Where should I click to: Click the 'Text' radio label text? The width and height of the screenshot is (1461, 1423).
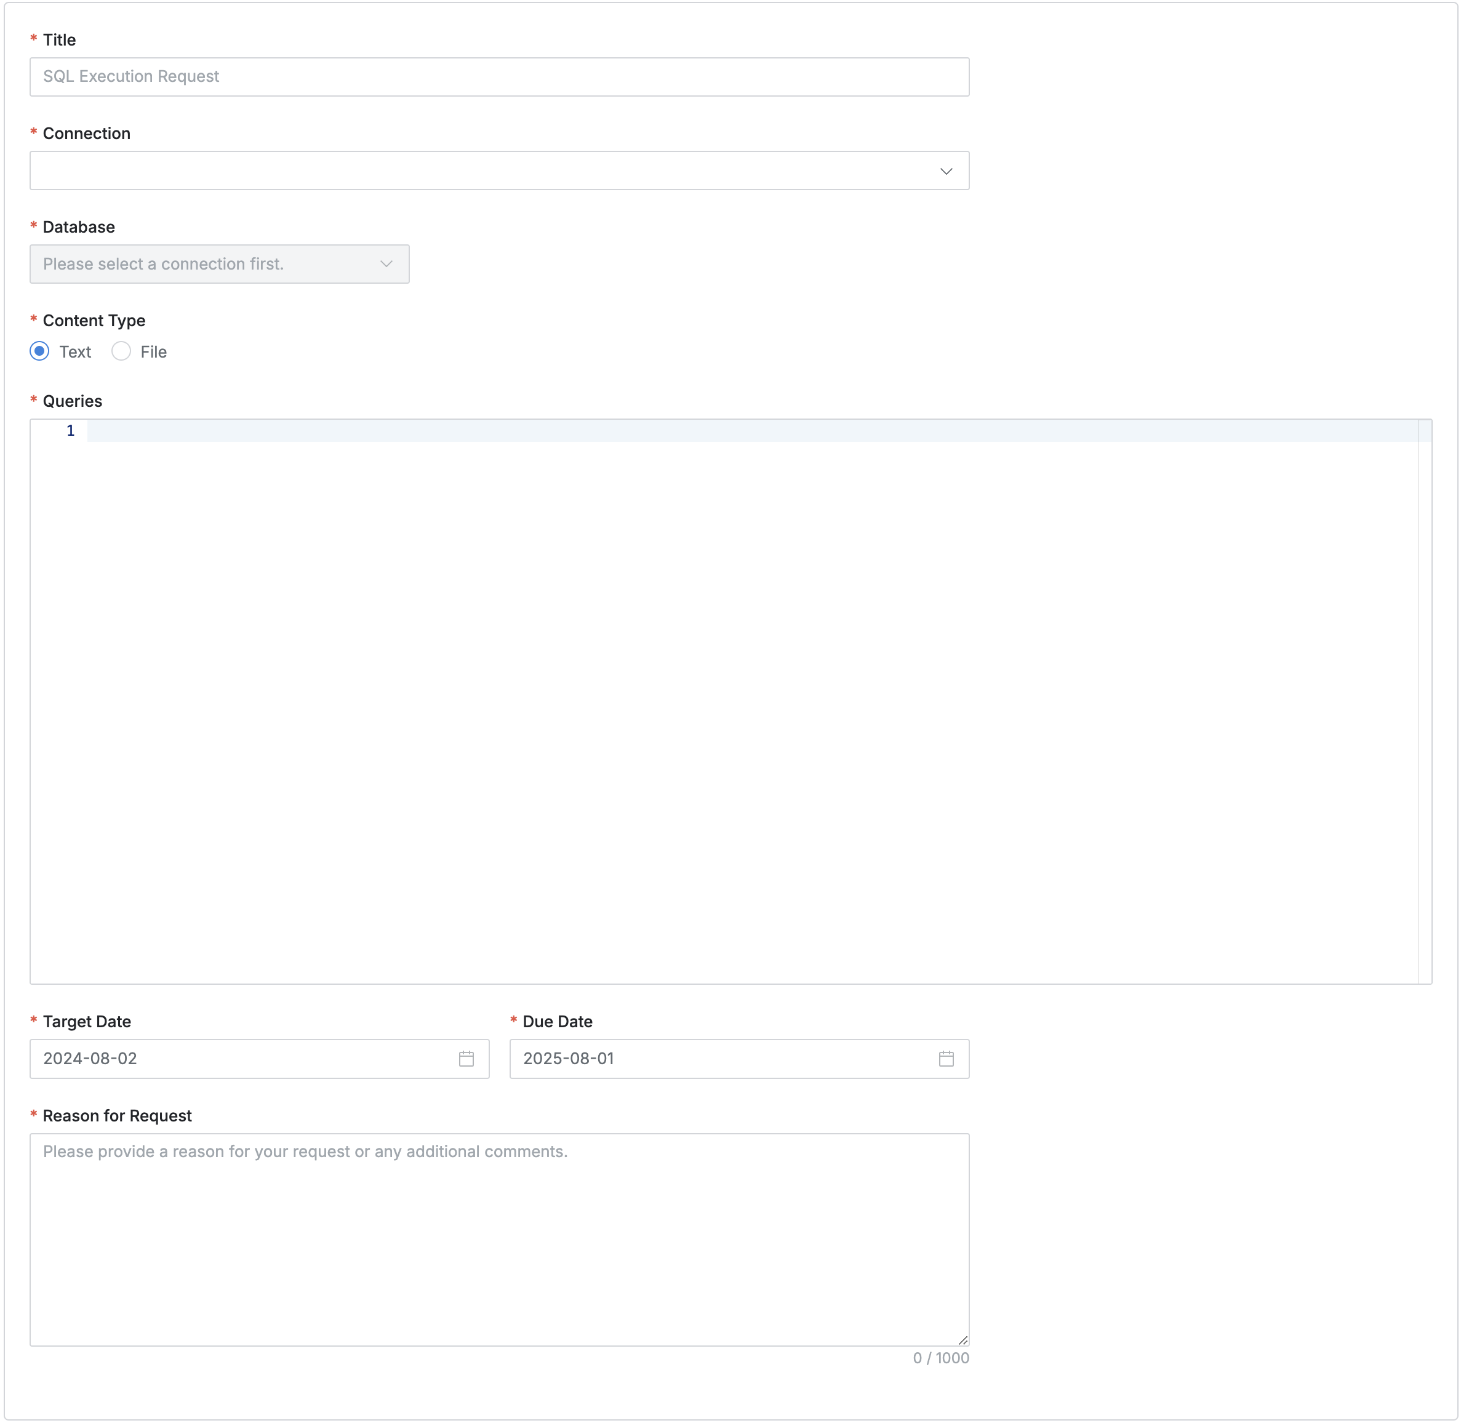pos(74,352)
